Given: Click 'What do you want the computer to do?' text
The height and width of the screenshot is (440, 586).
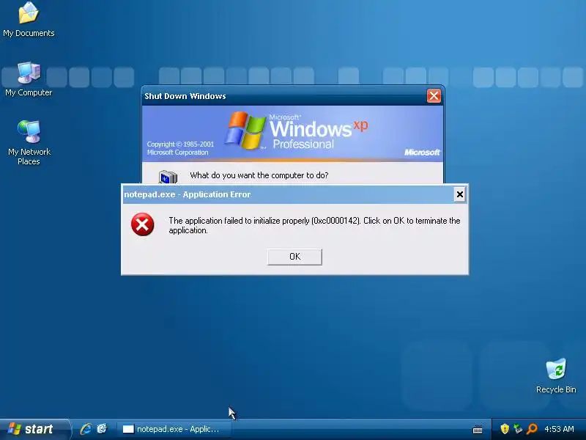Looking at the screenshot, I should [259, 175].
